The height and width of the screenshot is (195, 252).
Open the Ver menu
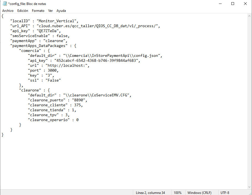50,10
